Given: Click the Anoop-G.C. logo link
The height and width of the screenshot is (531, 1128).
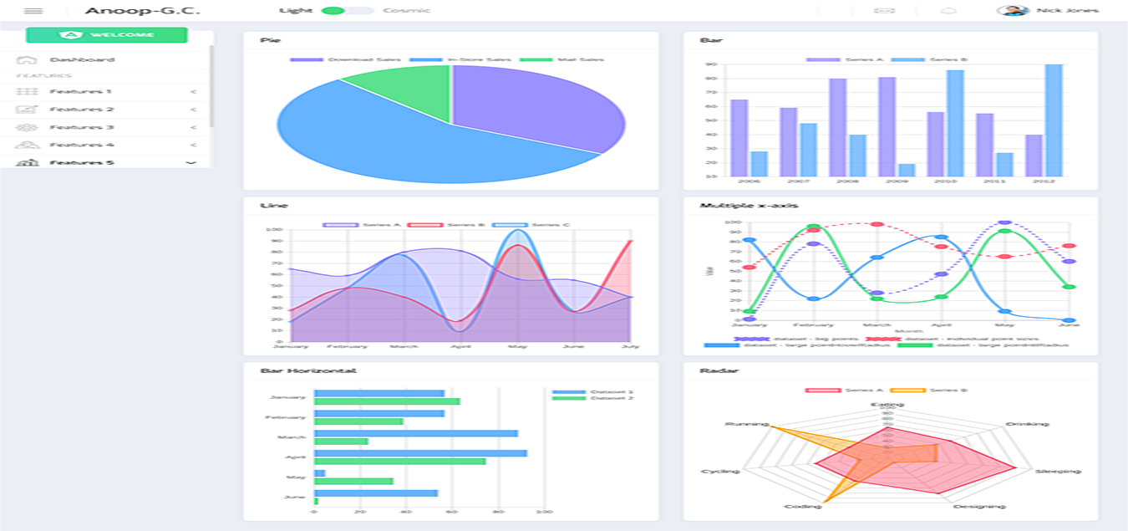Looking at the screenshot, I should (142, 11).
